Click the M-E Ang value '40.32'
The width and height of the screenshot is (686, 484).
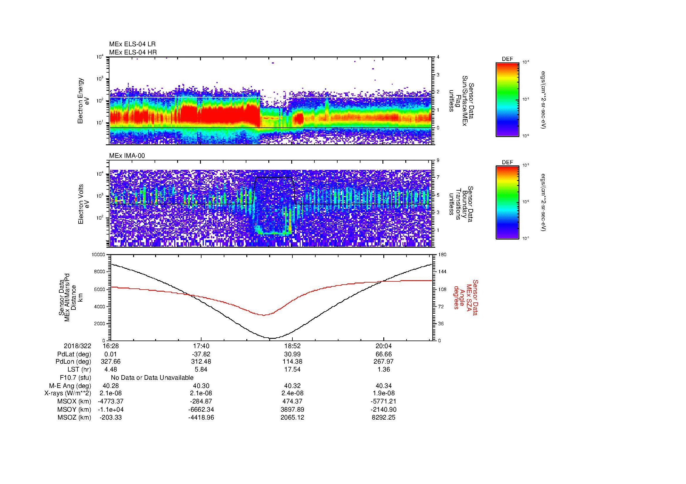[x=292, y=386]
